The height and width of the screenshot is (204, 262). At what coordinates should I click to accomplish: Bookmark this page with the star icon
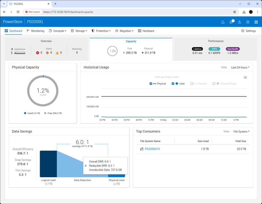235,12
